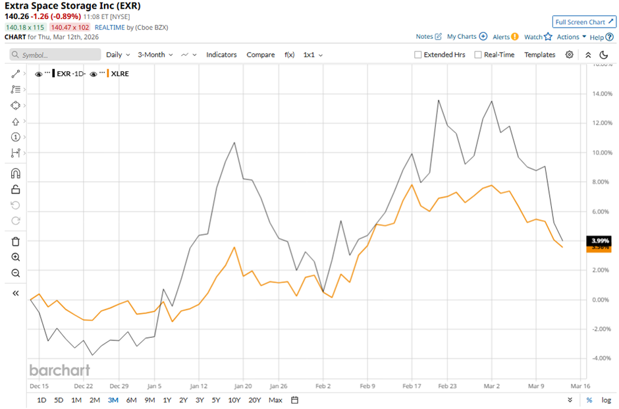The height and width of the screenshot is (409, 619).
Task: Open the date range calendar icon
Action: pos(294,400)
